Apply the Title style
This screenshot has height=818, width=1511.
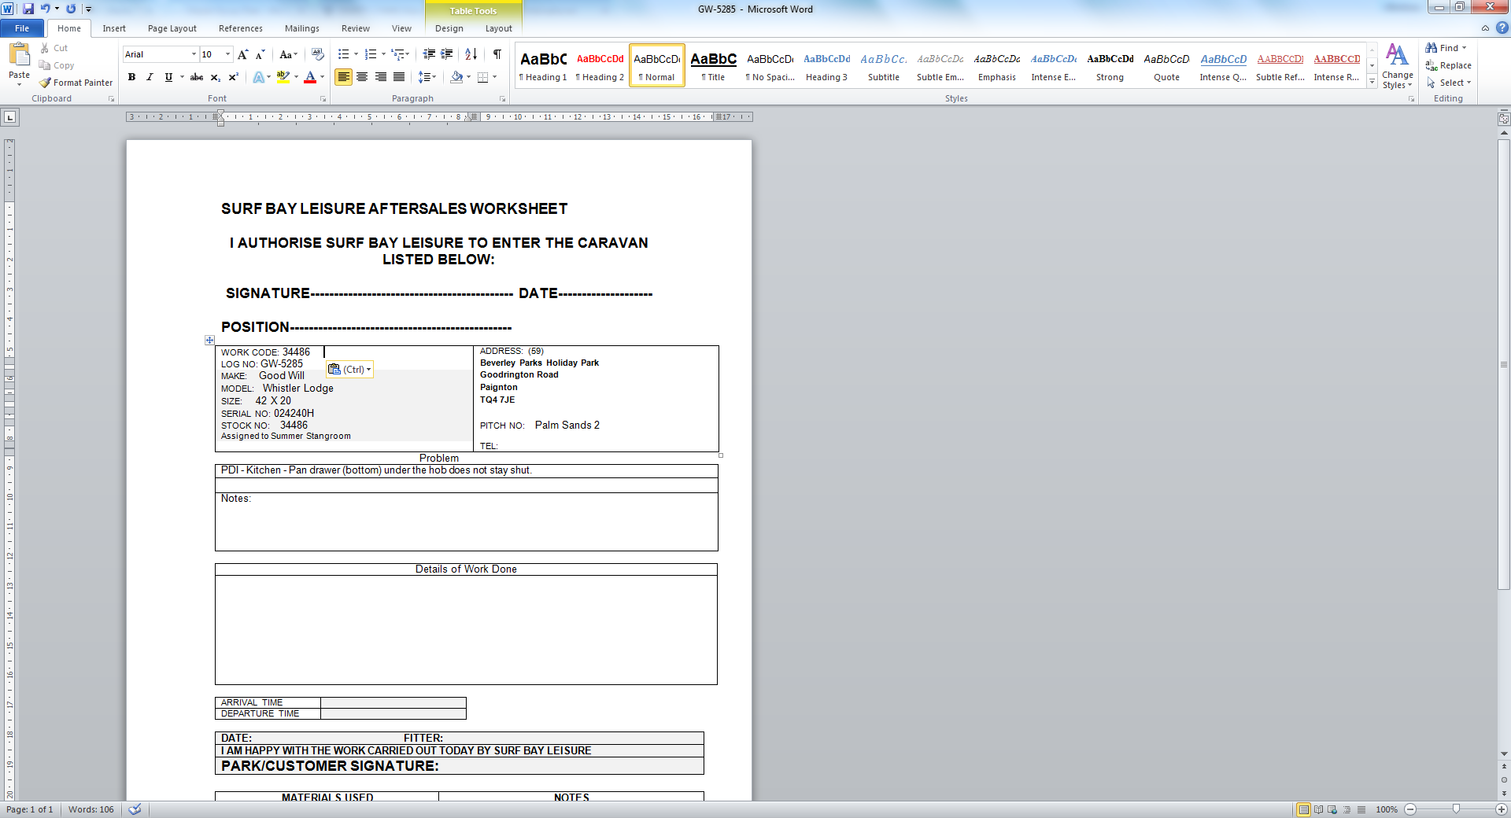714,65
